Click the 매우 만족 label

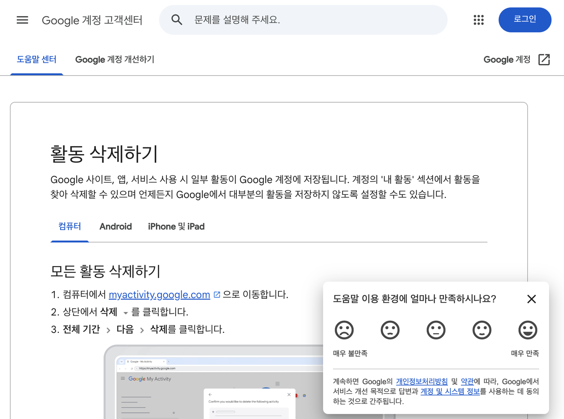pos(525,353)
